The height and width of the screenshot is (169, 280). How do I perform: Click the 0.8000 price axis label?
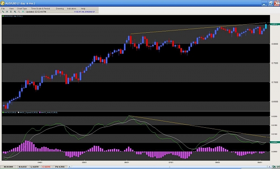275,44
